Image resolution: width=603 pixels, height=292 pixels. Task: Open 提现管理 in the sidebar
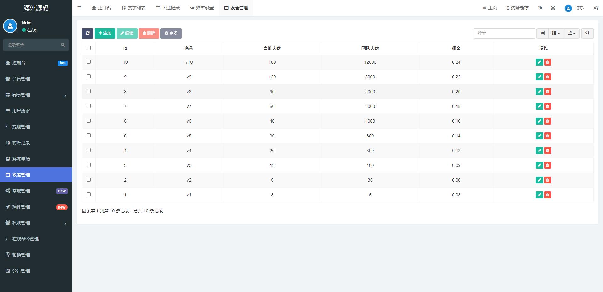point(21,127)
